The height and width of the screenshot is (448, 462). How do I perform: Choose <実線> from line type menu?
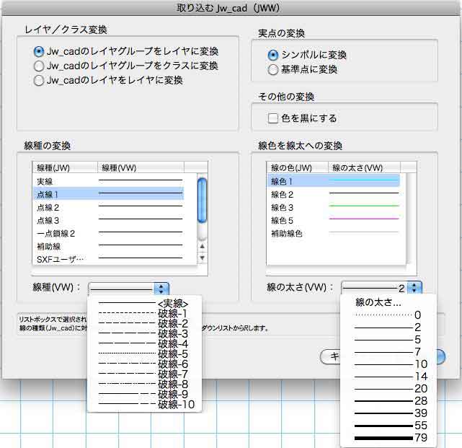click(144, 304)
